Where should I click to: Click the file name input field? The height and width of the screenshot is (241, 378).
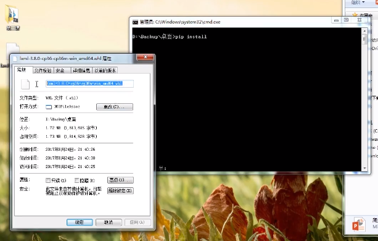click(x=89, y=83)
